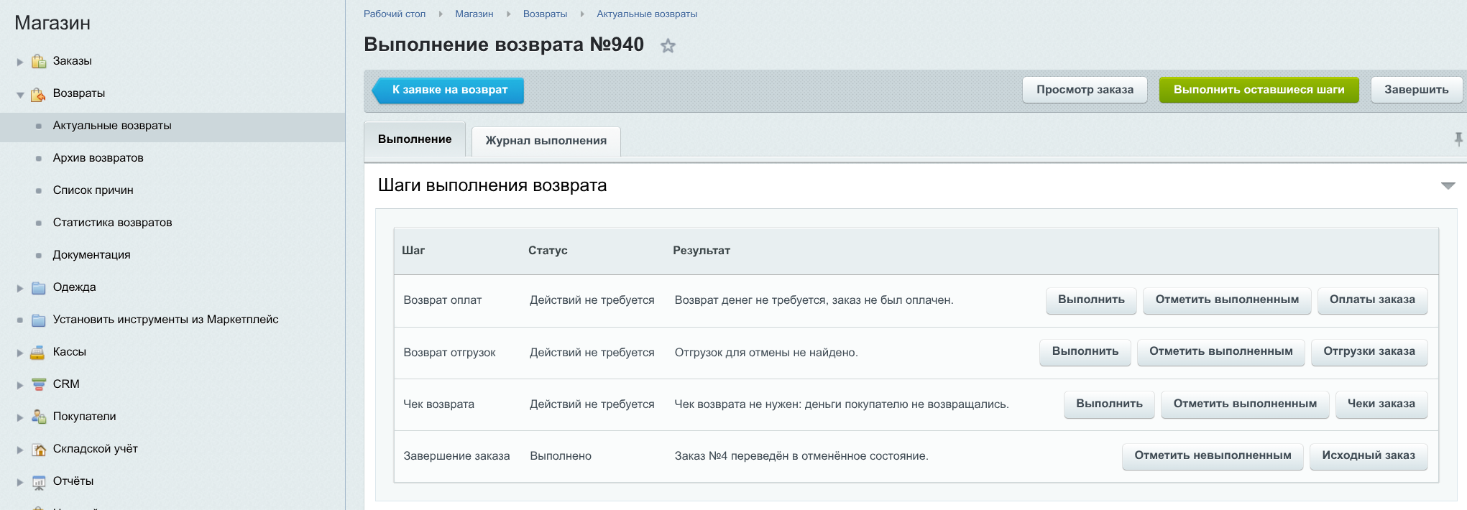Click the Покупатели users icon

point(39,417)
